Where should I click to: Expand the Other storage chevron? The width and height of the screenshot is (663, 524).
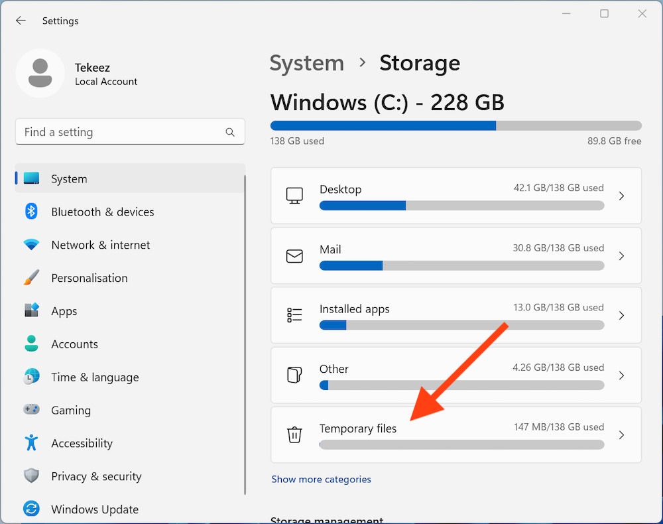click(x=621, y=375)
